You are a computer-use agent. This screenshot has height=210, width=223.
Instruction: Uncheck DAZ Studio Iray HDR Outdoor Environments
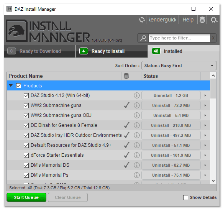tap(26, 135)
